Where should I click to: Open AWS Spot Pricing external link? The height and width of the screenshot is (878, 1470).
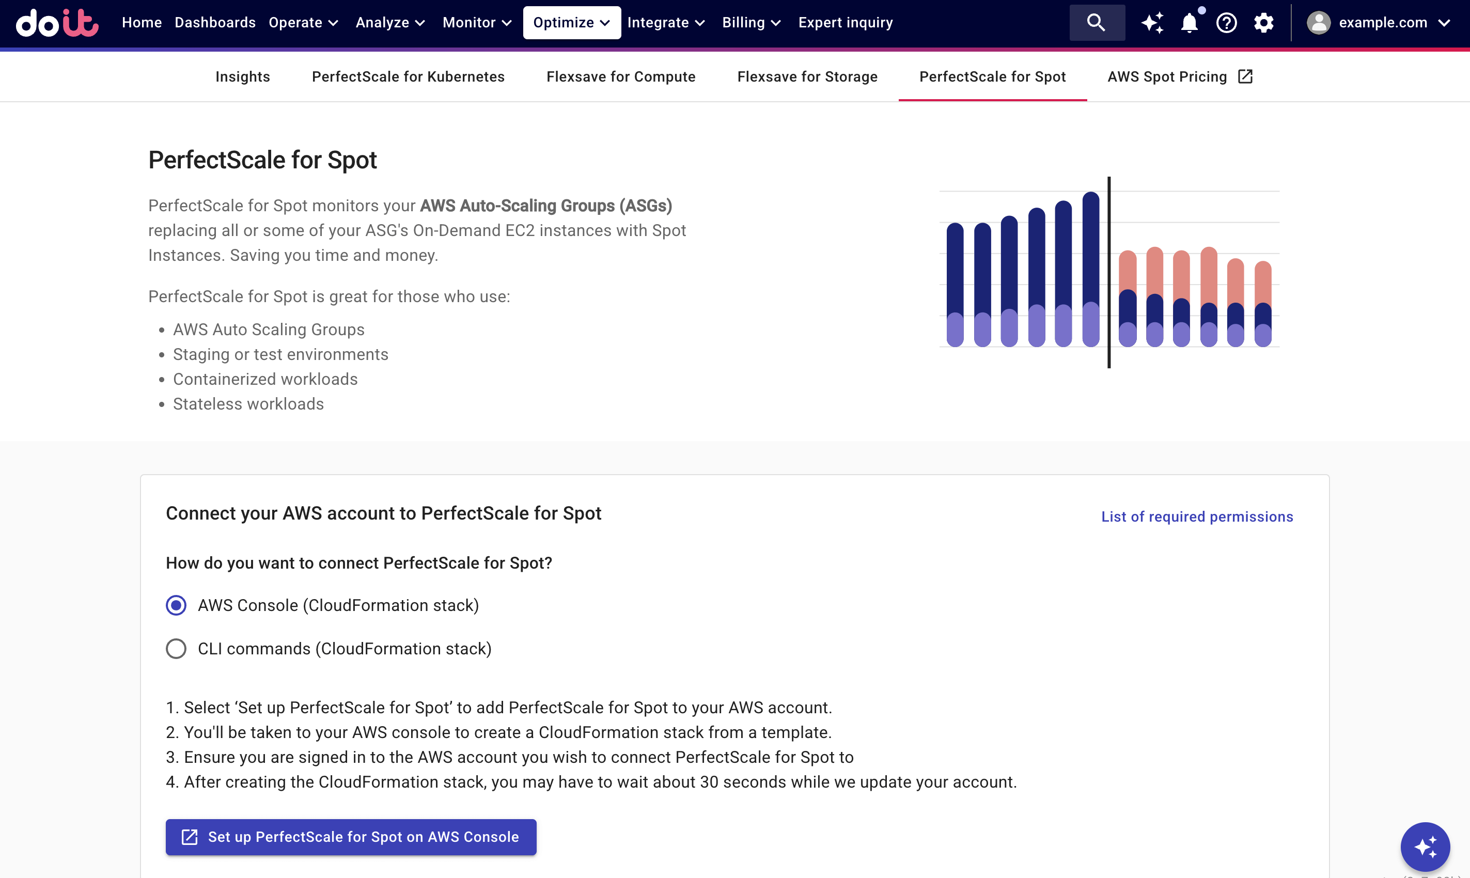(1180, 77)
